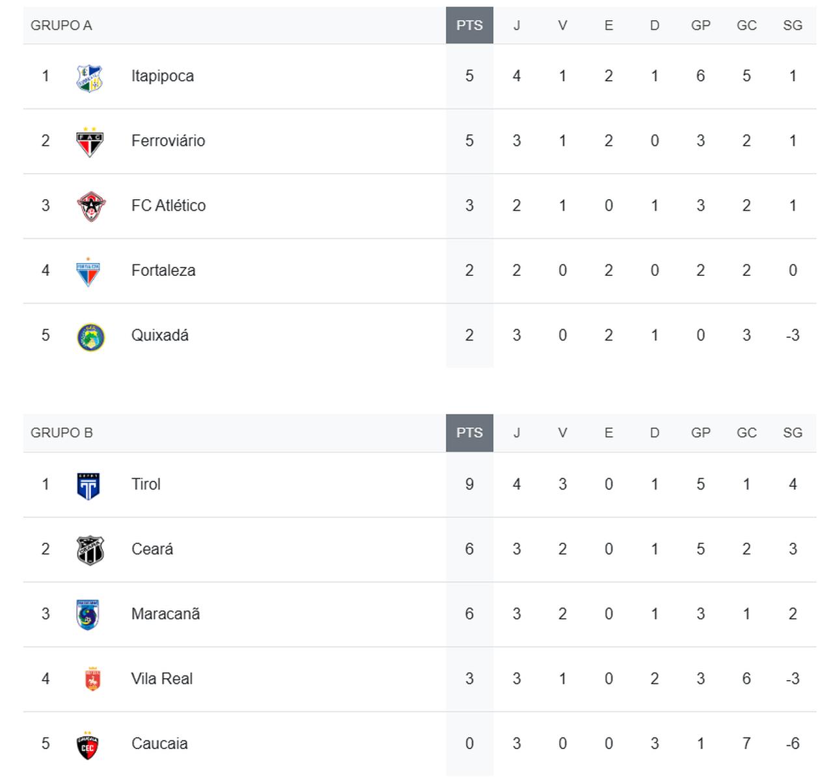Open the Caucaia team name link
Image resolution: width=833 pixels, height=777 pixels.
pyautogui.click(x=159, y=744)
